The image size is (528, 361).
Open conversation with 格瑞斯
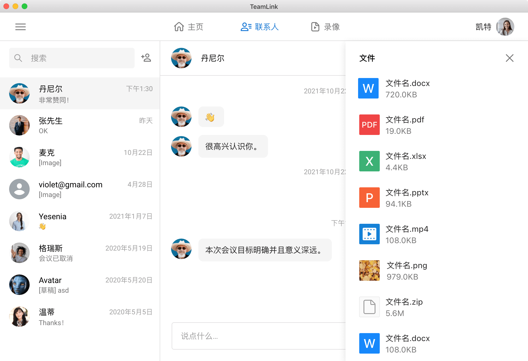[80, 253]
